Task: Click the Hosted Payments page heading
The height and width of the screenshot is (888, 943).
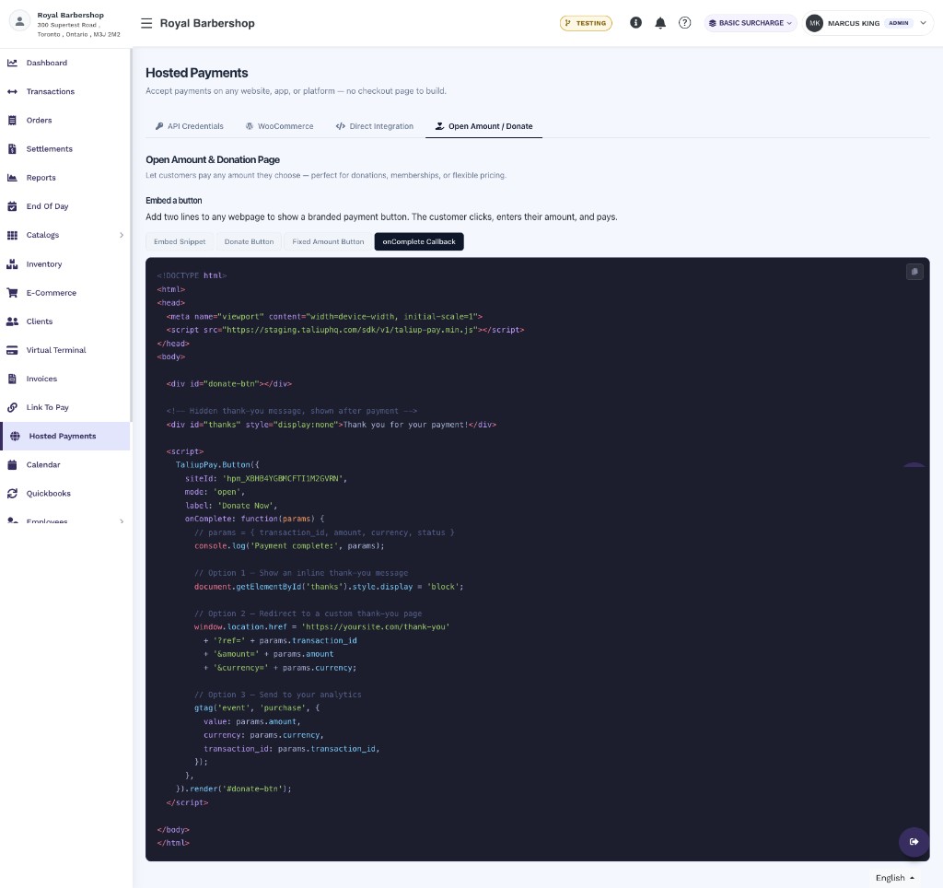Action: pos(197,73)
